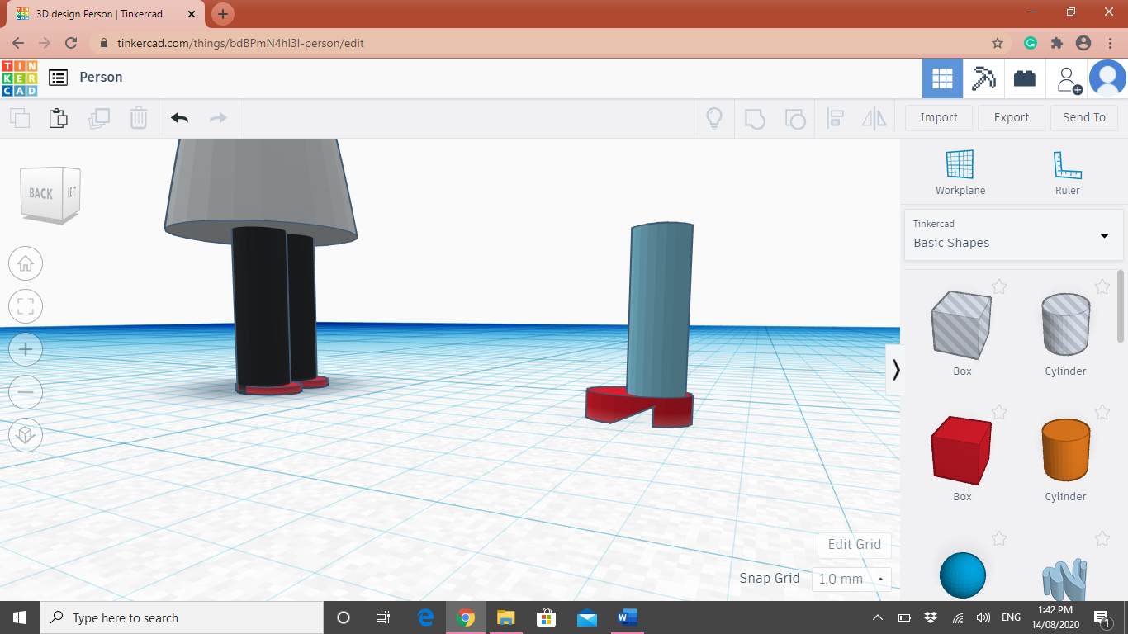Open Windows Start menu
The image size is (1128, 634).
pyautogui.click(x=20, y=617)
